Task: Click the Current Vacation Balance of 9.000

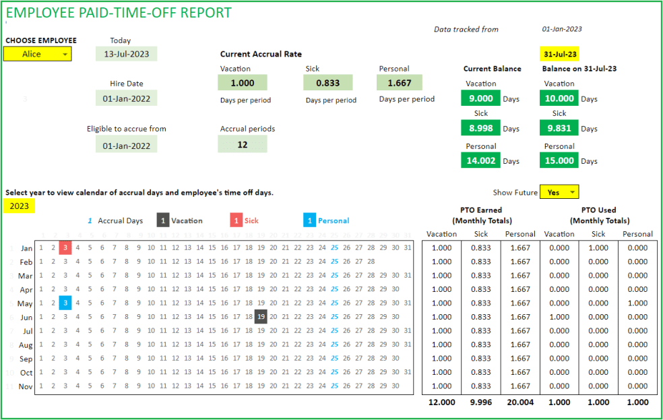Action: coord(481,98)
